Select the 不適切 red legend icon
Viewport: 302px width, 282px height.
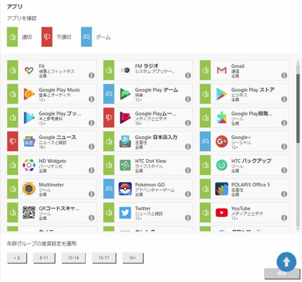tap(47, 37)
